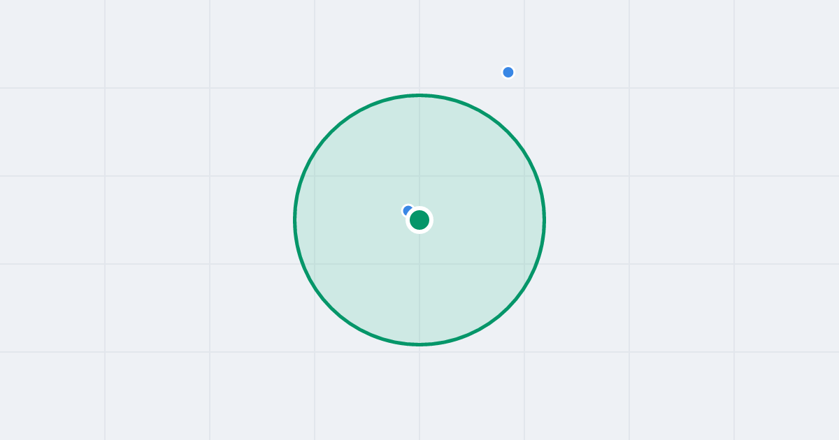Screen dimensions: 839x440
Task: Click the empty map background left of the circle
Action: tap(154, 220)
